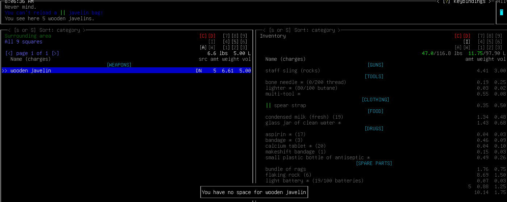Choose square [3] in left pane

click(x=244, y=47)
